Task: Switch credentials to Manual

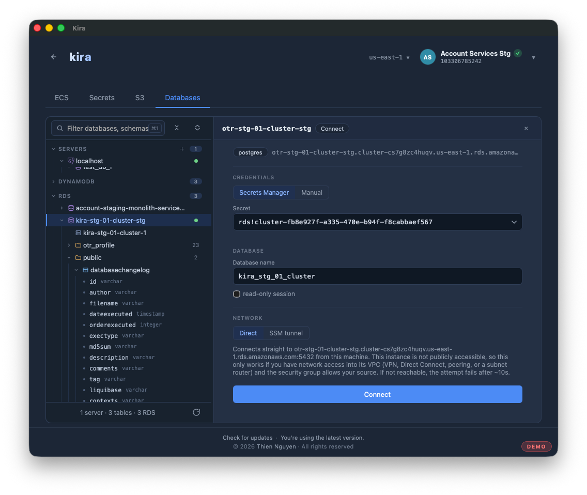Action: [312, 192]
